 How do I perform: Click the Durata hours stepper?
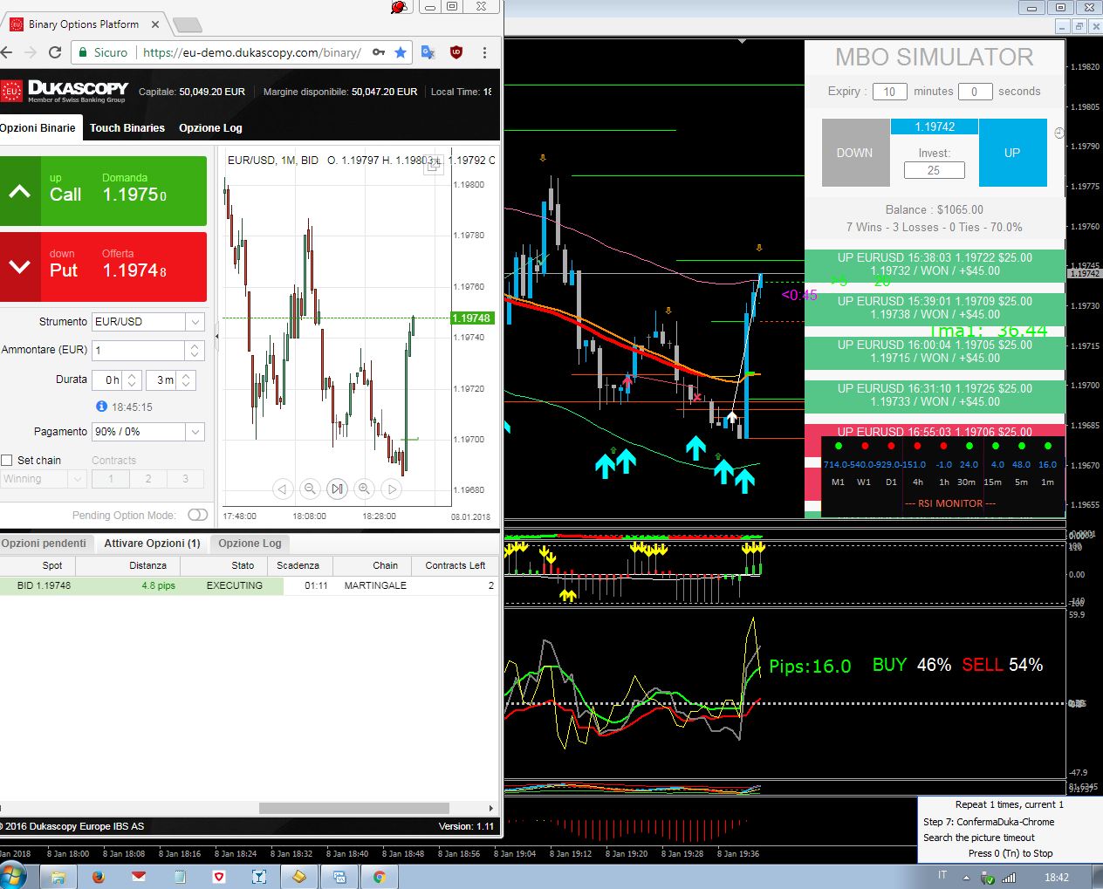(x=132, y=380)
